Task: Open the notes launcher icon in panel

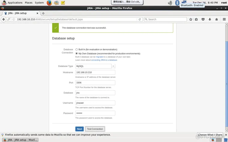Action: (x=63, y=3)
